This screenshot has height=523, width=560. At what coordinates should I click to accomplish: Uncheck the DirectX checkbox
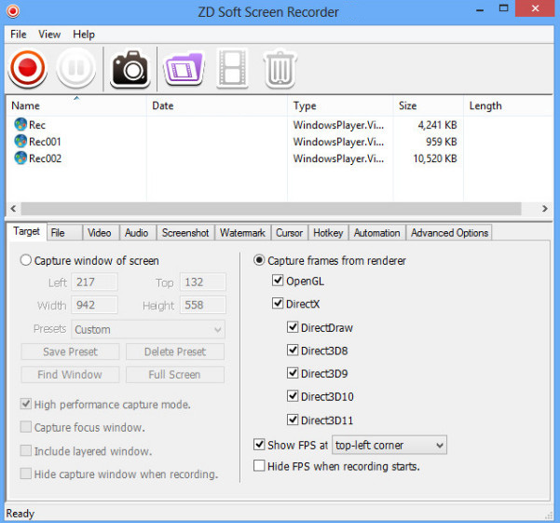(x=278, y=303)
